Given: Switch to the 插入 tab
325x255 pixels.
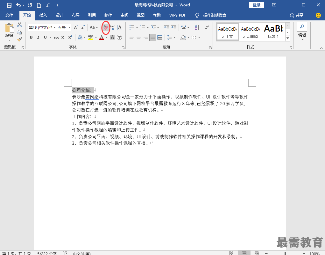Looking at the screenshot, I should coord(43,15).
